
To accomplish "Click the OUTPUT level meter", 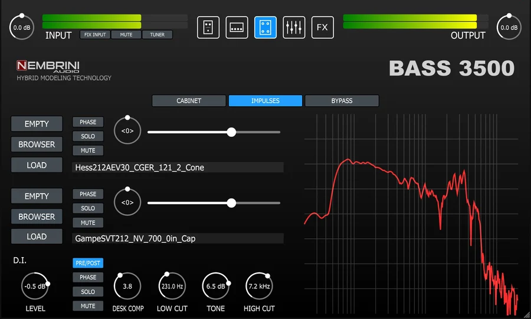I will [415, 22].
